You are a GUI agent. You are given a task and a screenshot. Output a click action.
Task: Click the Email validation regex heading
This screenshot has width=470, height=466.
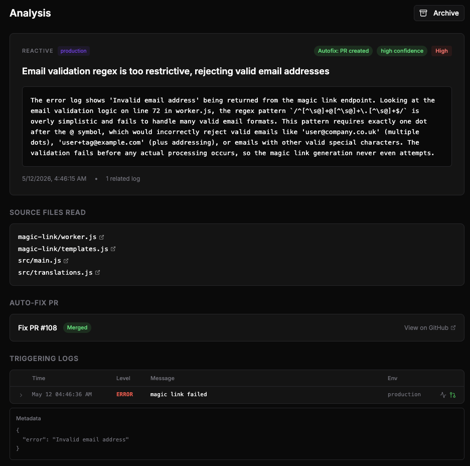tap(176, 71)
